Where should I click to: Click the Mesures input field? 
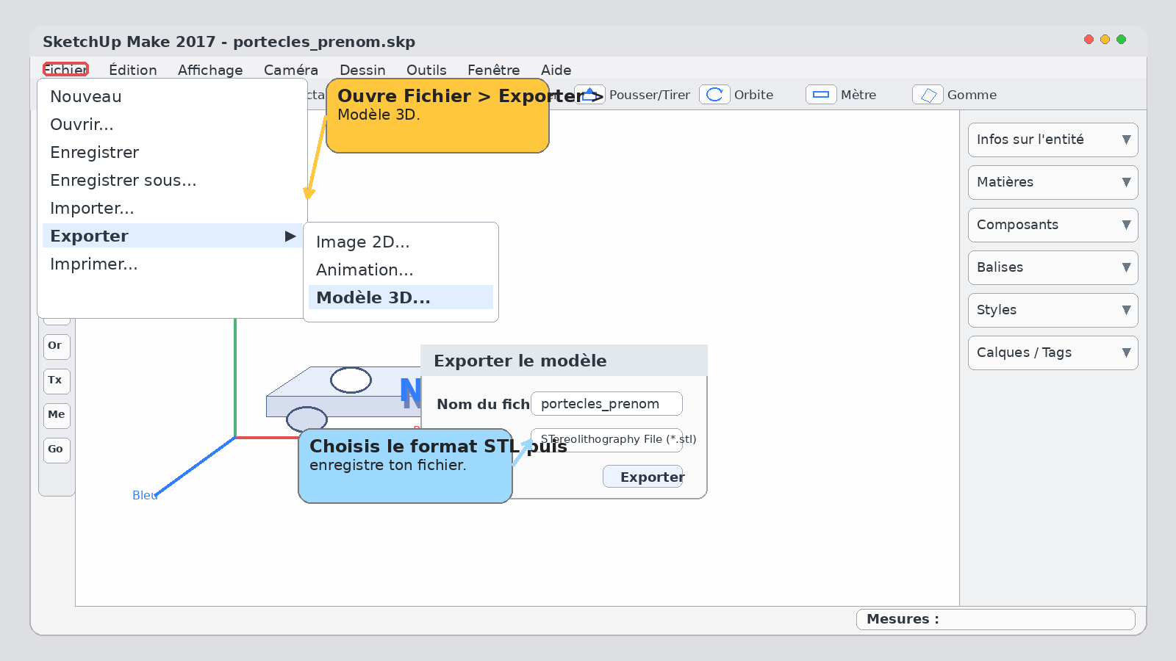click(996, 619)
